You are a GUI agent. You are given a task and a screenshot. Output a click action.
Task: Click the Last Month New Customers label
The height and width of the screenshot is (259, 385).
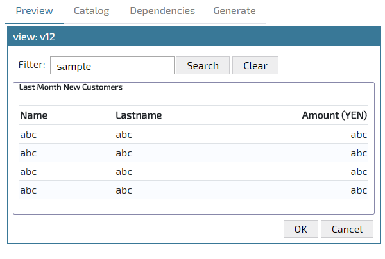click(x=71, y=86)
